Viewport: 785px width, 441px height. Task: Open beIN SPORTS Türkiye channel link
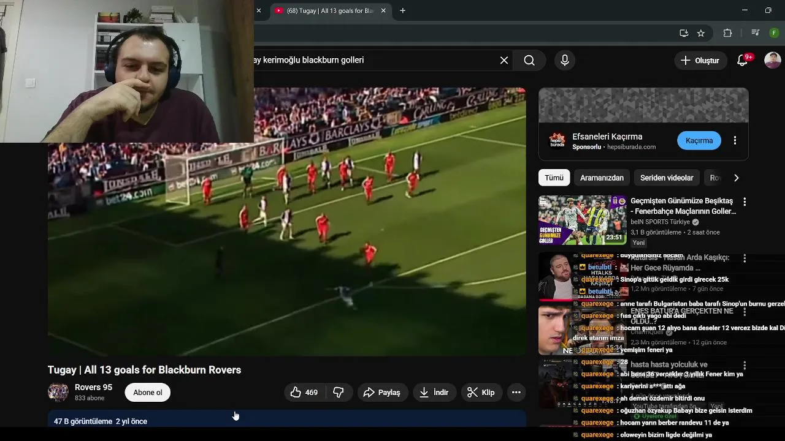660,222
